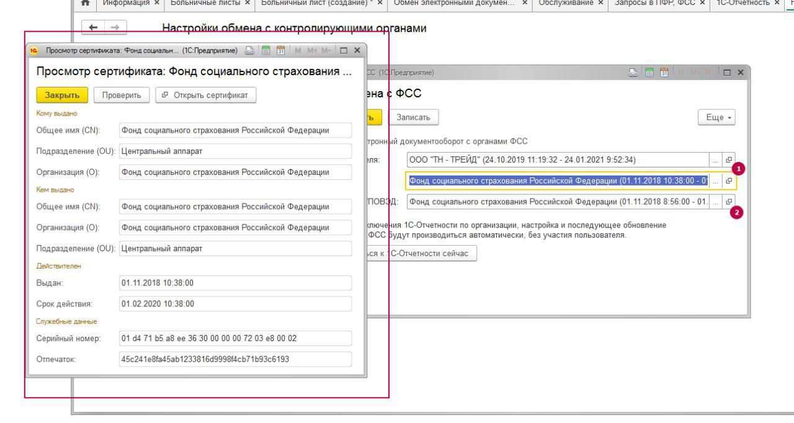Open form icon in the ПОВЭД certificate row
Screen dimensions: 794x423
(729, 202)
